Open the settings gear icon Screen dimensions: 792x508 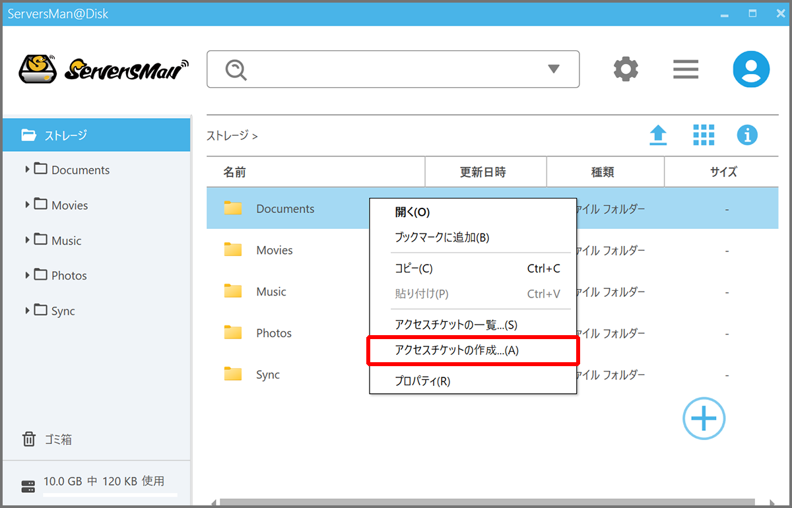tap(626, 69)
